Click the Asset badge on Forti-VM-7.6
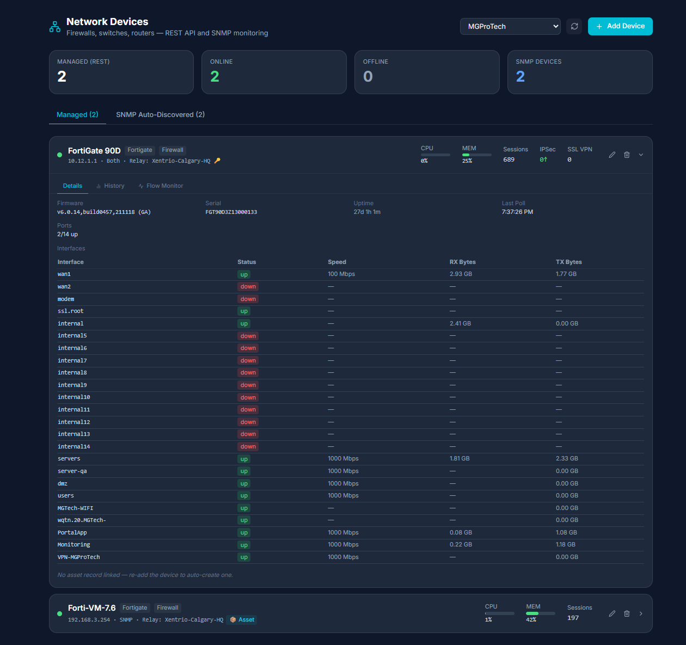 click(242, 620)
